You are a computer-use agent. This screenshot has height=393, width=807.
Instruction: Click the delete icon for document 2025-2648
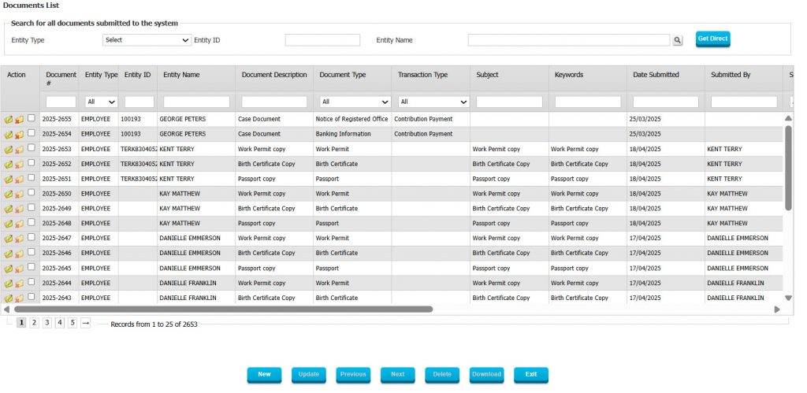point(19,224)
